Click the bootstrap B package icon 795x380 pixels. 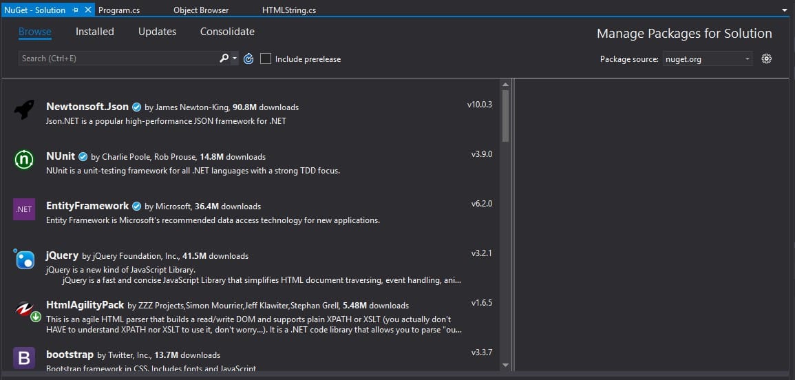tap(24, 358)
